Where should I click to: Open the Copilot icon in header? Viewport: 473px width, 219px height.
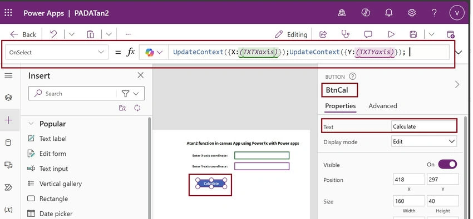coord(366,13)
